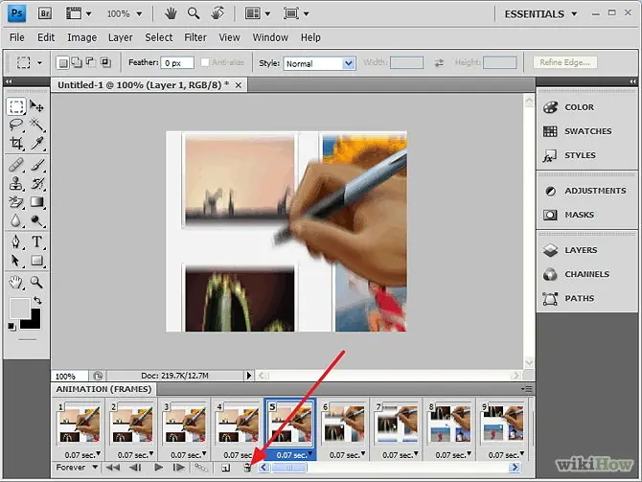Select the Type tool
Viewport: 642px width, 482px height.
coord(36,241)
